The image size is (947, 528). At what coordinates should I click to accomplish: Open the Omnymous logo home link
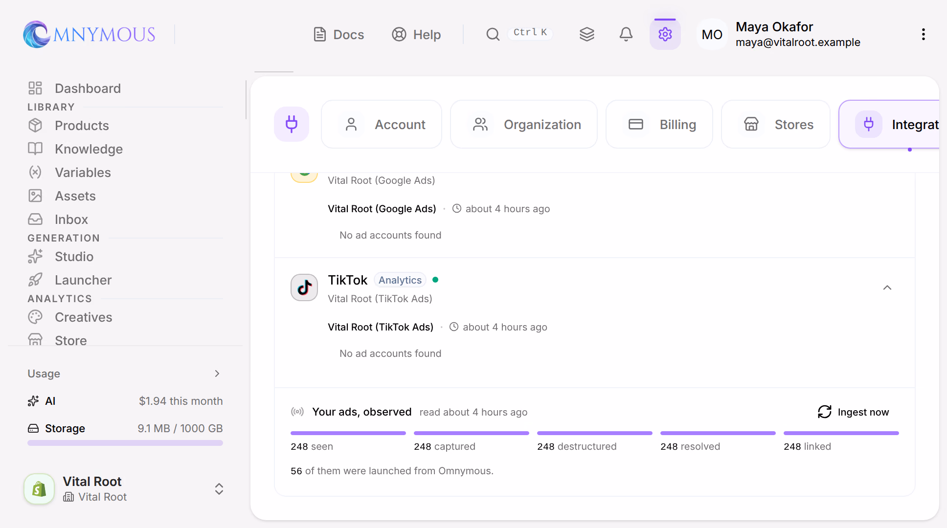click(90, 34)
